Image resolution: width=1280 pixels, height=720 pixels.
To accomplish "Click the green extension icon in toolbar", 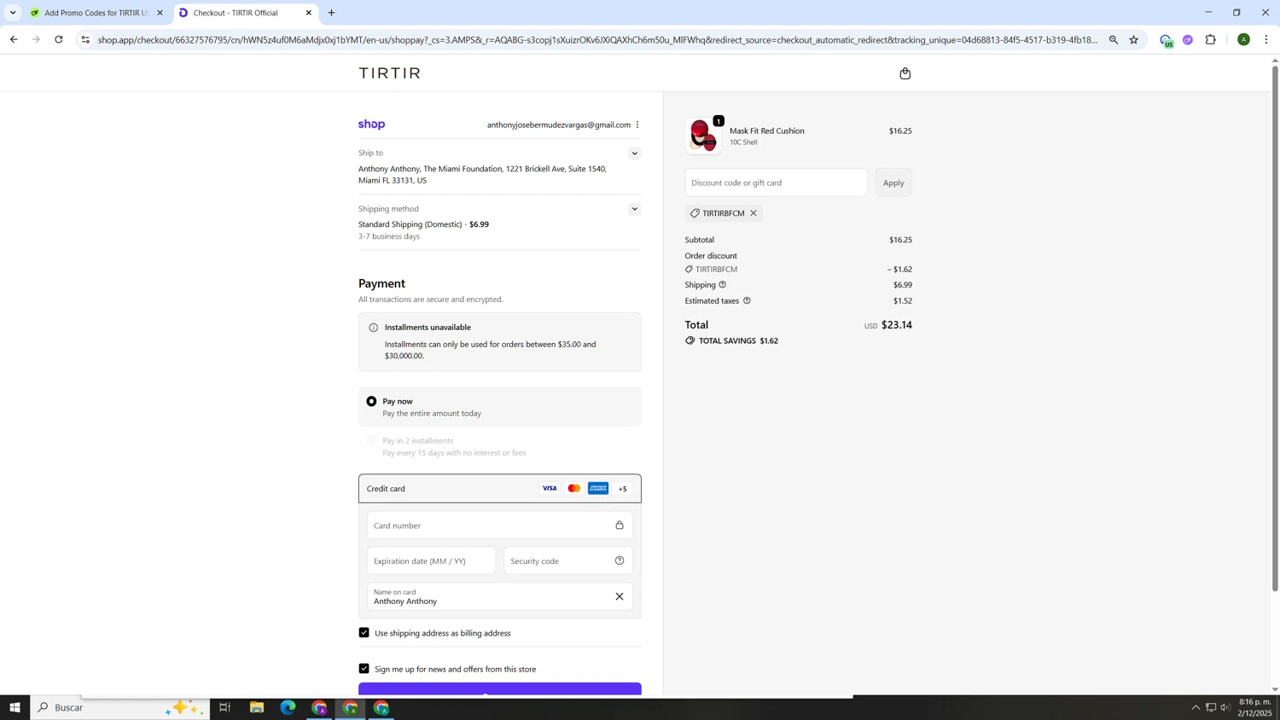I will tap(1166, 40).
